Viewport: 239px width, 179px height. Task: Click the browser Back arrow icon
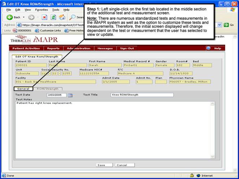coord(9,17)
